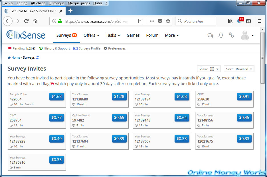Open the Games page

133,35
